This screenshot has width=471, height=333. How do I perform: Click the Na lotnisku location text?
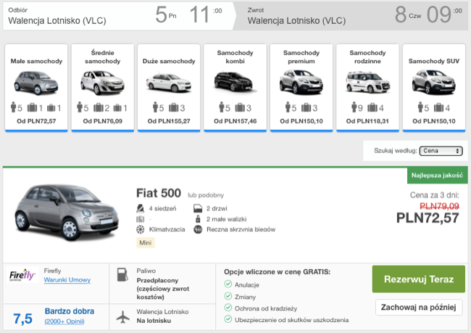tap(154, 321)
